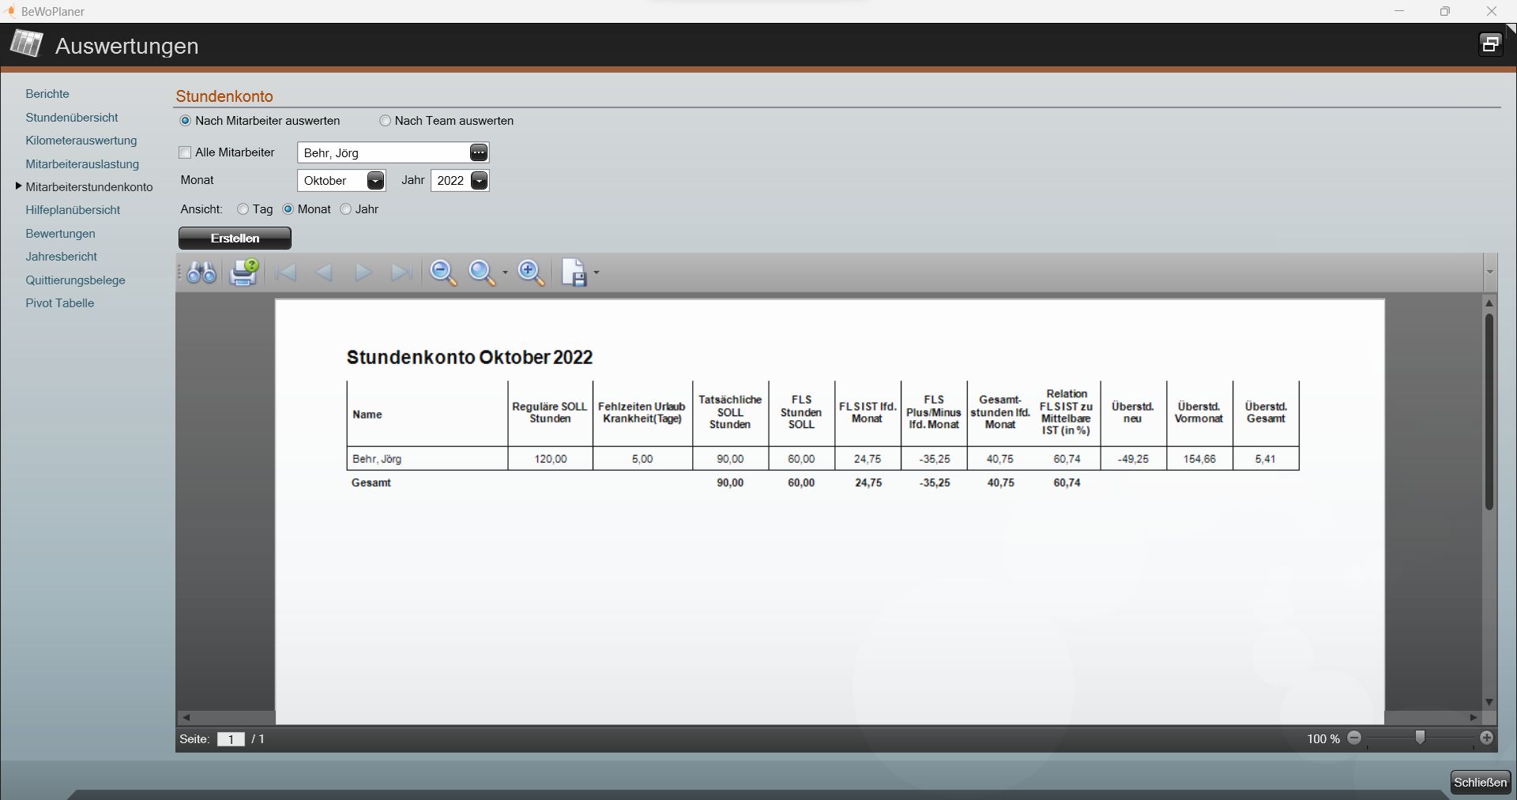The width and height of the screenshot is (1517, 800).
Task: Open the Monat dropdown
Action: pyautogui.click(x=376, y=181)
